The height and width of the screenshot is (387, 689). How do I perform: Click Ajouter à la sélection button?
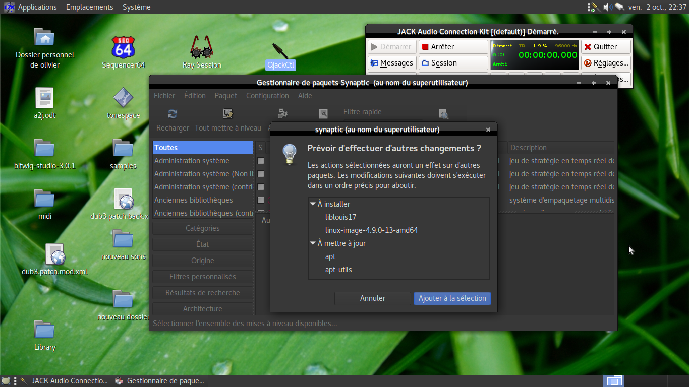(x=452, y=298)
